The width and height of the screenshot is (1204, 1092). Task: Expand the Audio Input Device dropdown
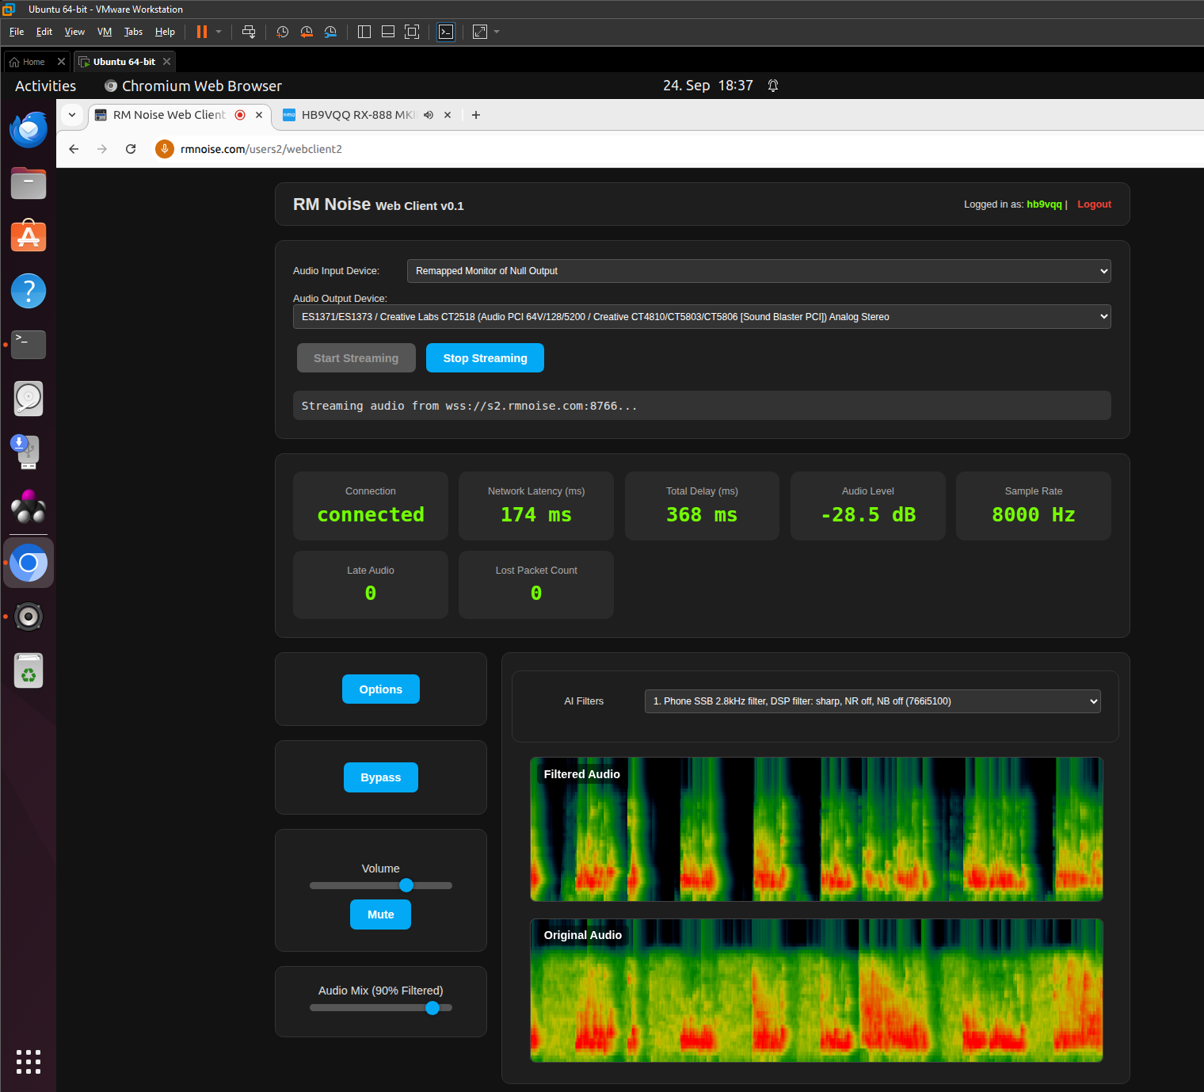[759, 271]
